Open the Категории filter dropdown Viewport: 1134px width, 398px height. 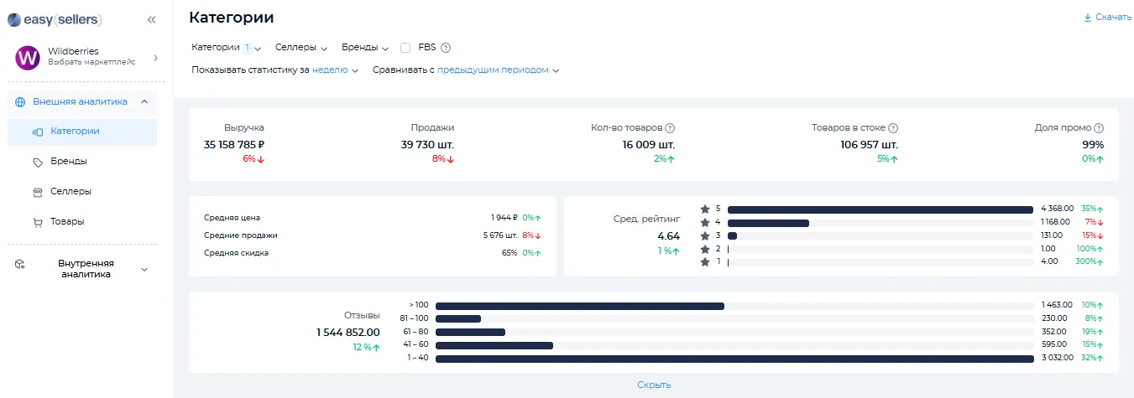(x=227, y=48)
